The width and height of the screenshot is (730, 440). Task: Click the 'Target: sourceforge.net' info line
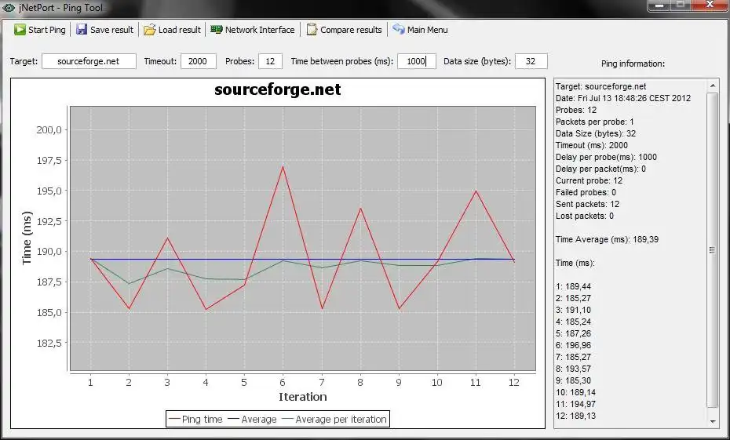pyautogui.click(x=601, y=86)
